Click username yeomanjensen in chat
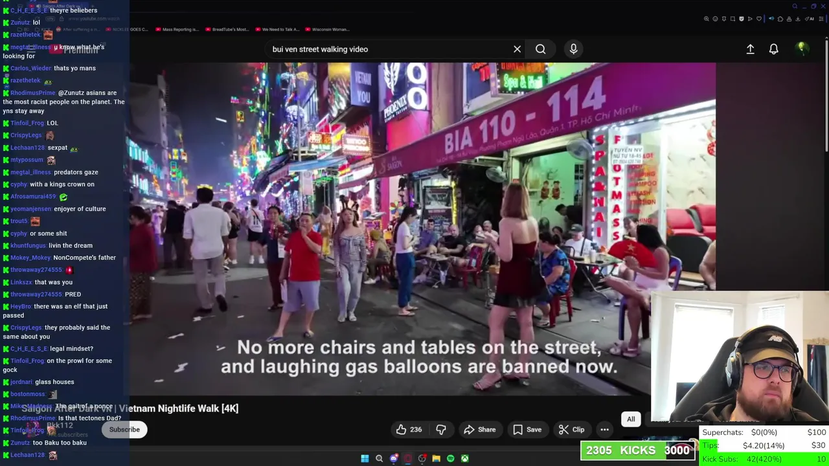The height and width of the screenshot is (466, 829). [30, 209]
